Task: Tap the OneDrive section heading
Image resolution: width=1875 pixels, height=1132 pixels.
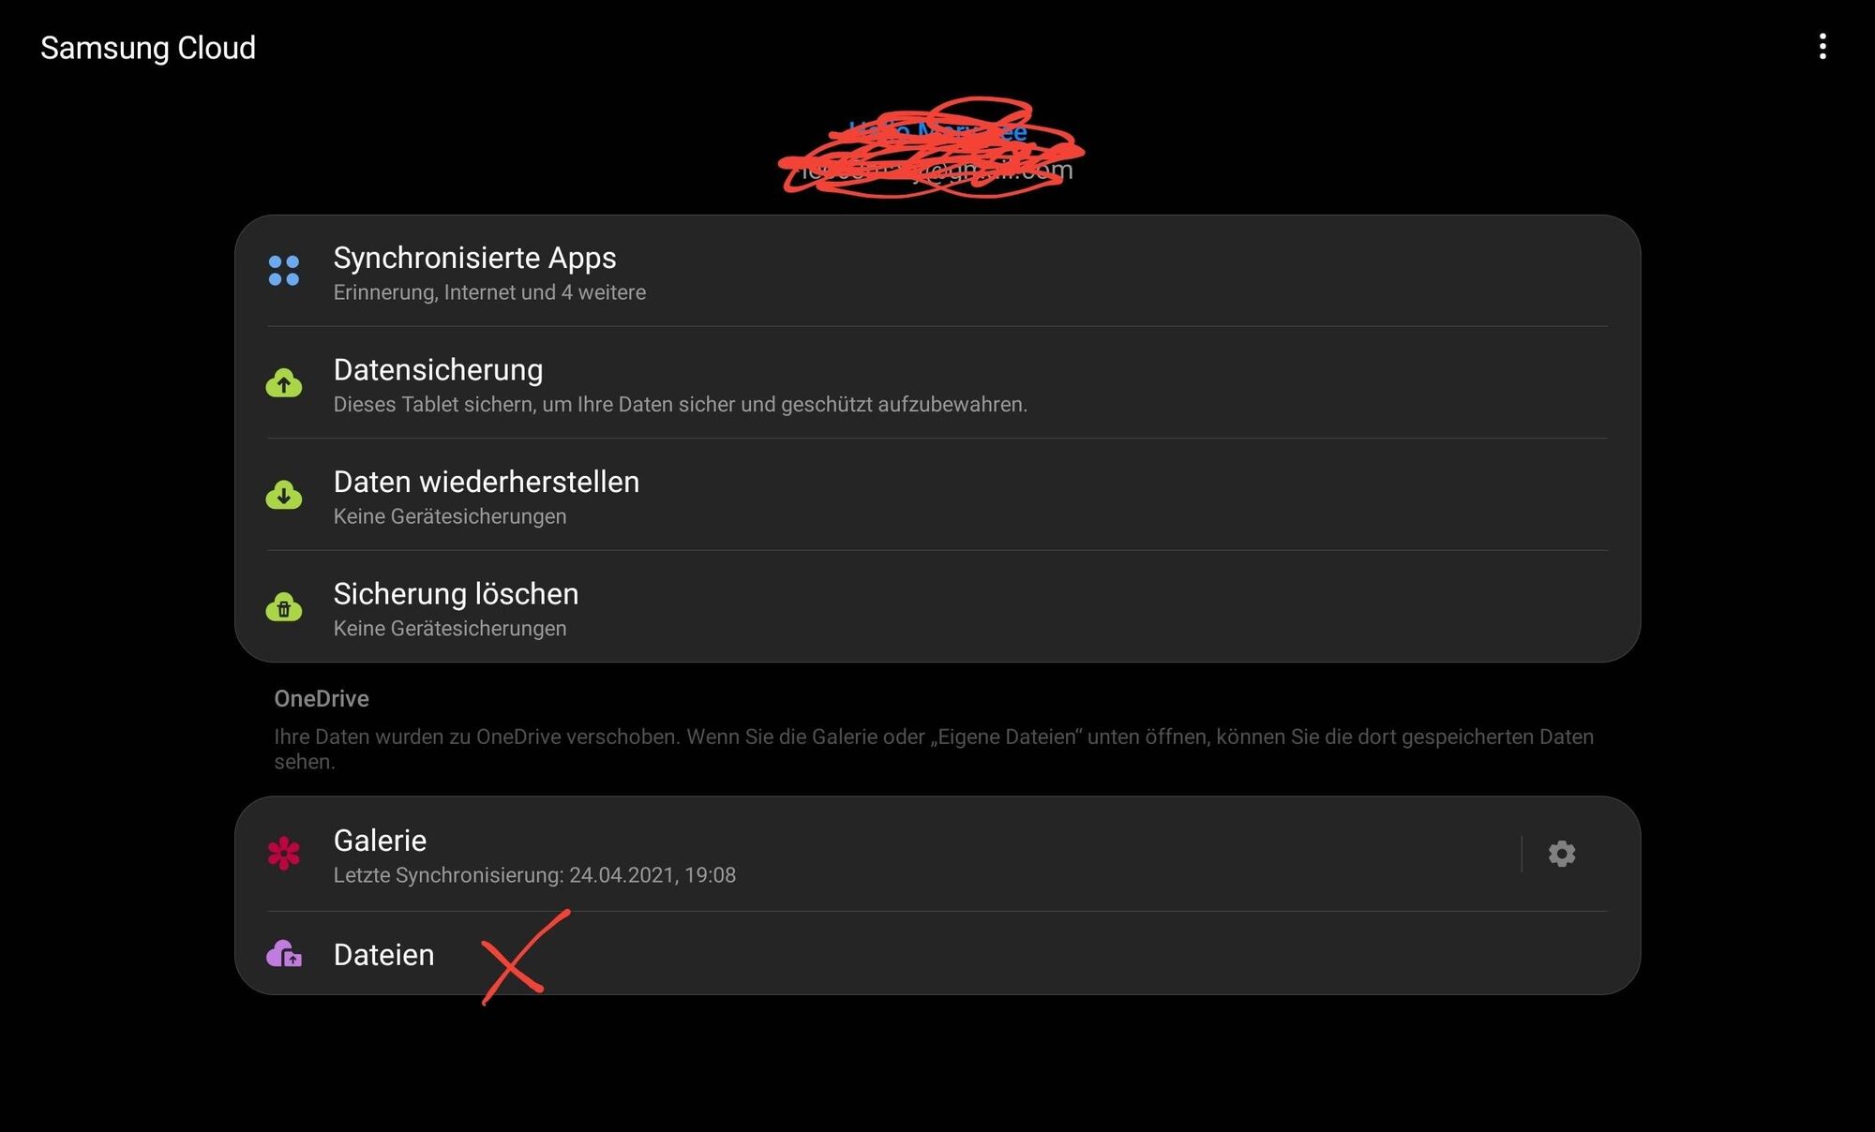Action: [322, 699]
